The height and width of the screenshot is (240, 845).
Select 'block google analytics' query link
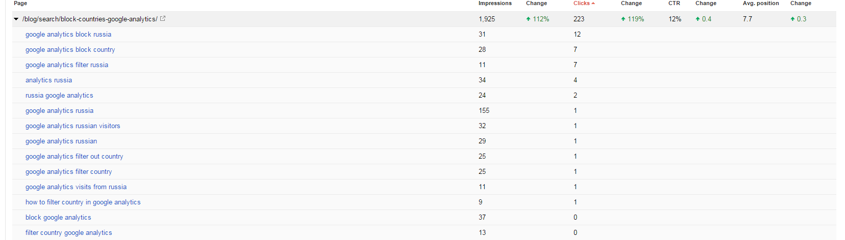[x=58, y=218]
